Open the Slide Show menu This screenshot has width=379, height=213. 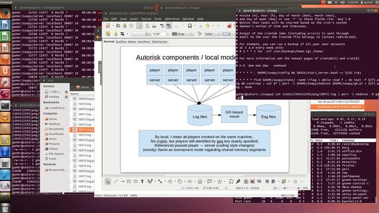[x=172, y=19]
